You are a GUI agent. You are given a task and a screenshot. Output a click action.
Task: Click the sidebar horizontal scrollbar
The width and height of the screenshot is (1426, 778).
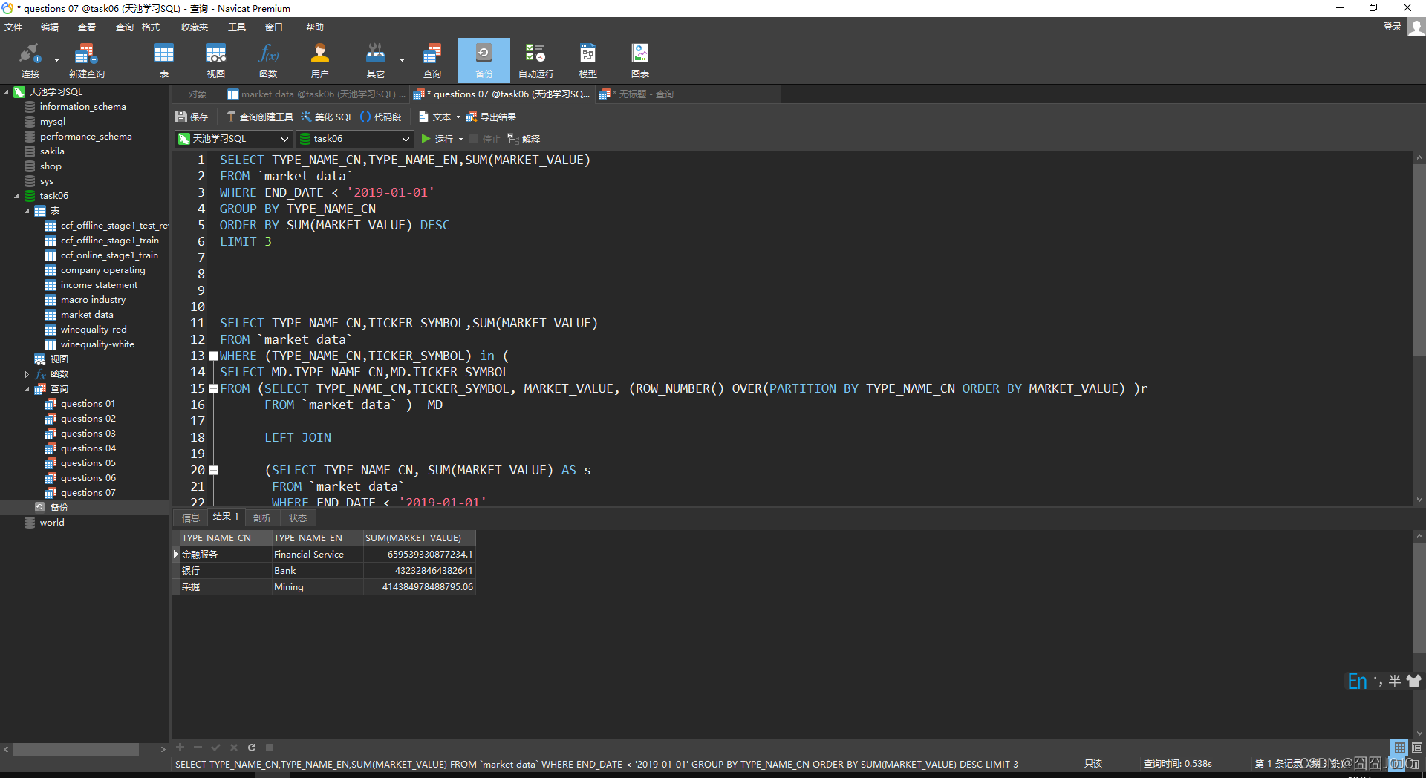[x=76, y=749]
